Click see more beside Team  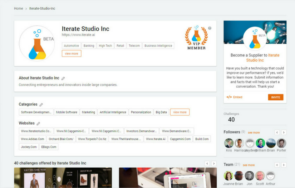tap(249, 165)
